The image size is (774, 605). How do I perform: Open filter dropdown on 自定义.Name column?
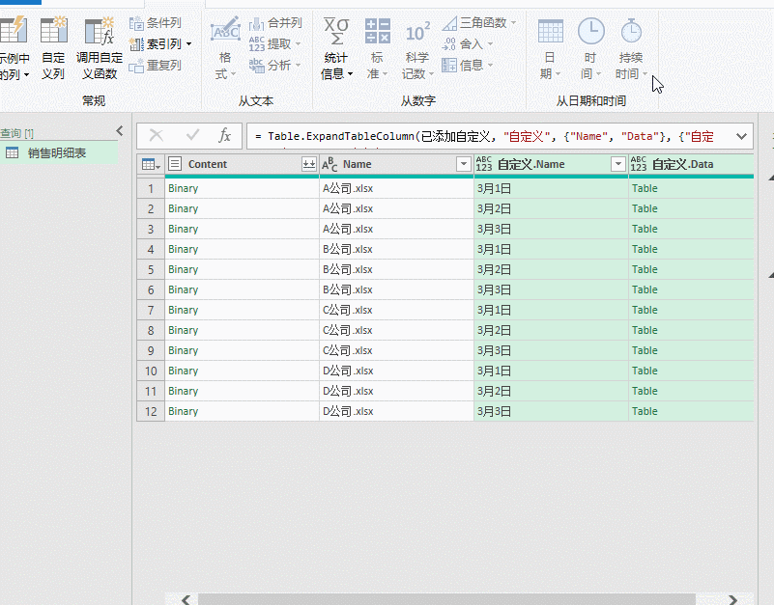pyautogui.click(x=618, y=164)
